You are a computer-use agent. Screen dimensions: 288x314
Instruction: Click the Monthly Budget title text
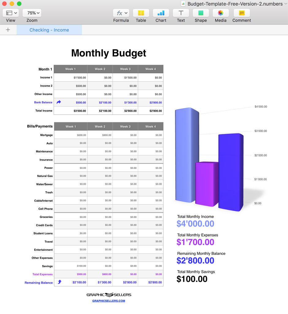click(109, 53)
